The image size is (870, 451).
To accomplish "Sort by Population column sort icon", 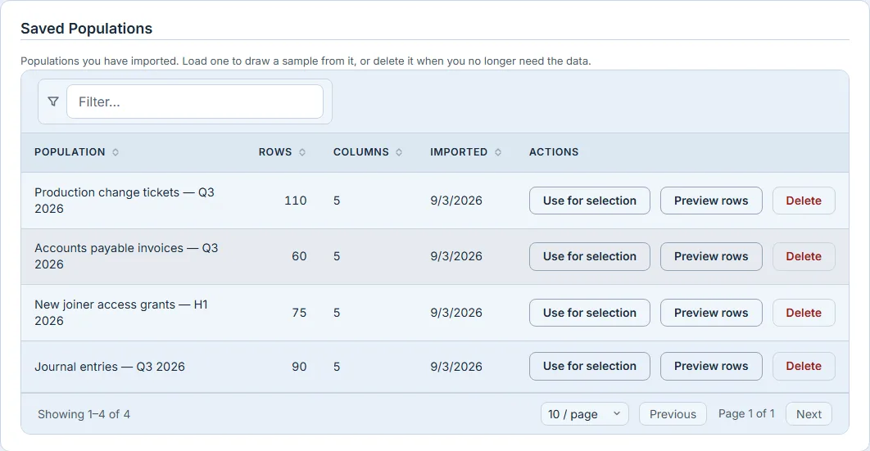I will pyautogui.click(x=116, y=152).
